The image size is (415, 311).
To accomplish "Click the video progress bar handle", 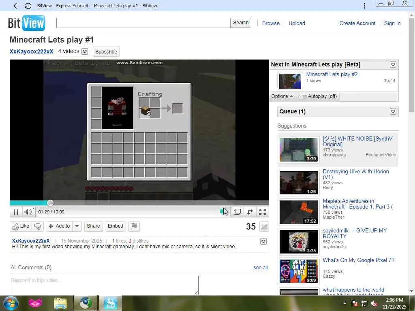I will click(50, 203).
